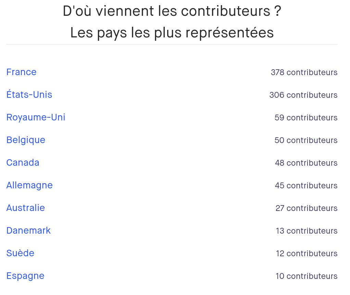Click the États-Unis link
This screenshot has height=295, width=350.
click(29, 95)
